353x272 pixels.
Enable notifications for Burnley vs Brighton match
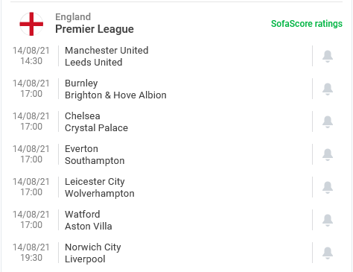coord(328,89)
